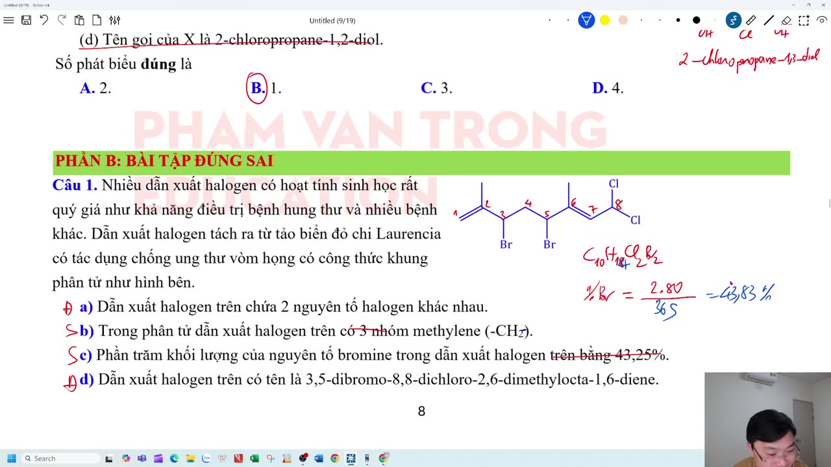Screen dimensions: 831x467
Task: Launch Microsoft Edge from the taskbar
Action: pos(174,459)
